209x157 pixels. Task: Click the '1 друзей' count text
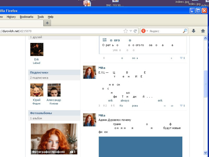(x=36, y=37)
